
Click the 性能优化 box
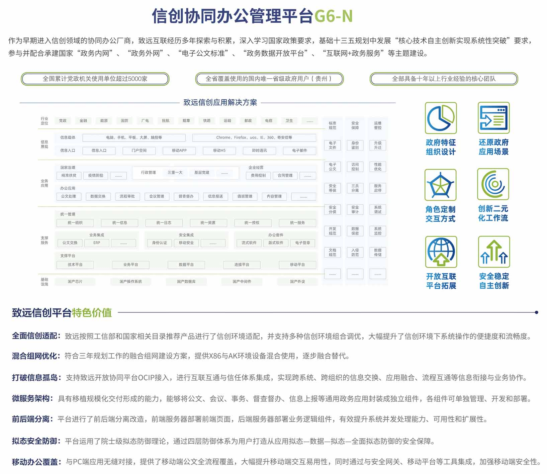378,167
